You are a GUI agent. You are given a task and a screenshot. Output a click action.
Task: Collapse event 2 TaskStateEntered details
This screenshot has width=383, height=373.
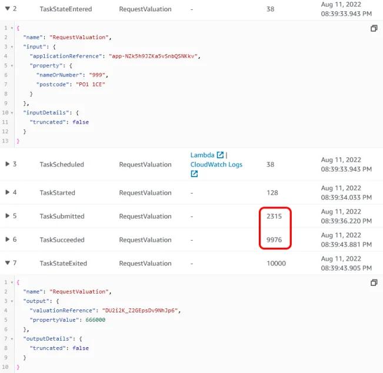(7, 9)
